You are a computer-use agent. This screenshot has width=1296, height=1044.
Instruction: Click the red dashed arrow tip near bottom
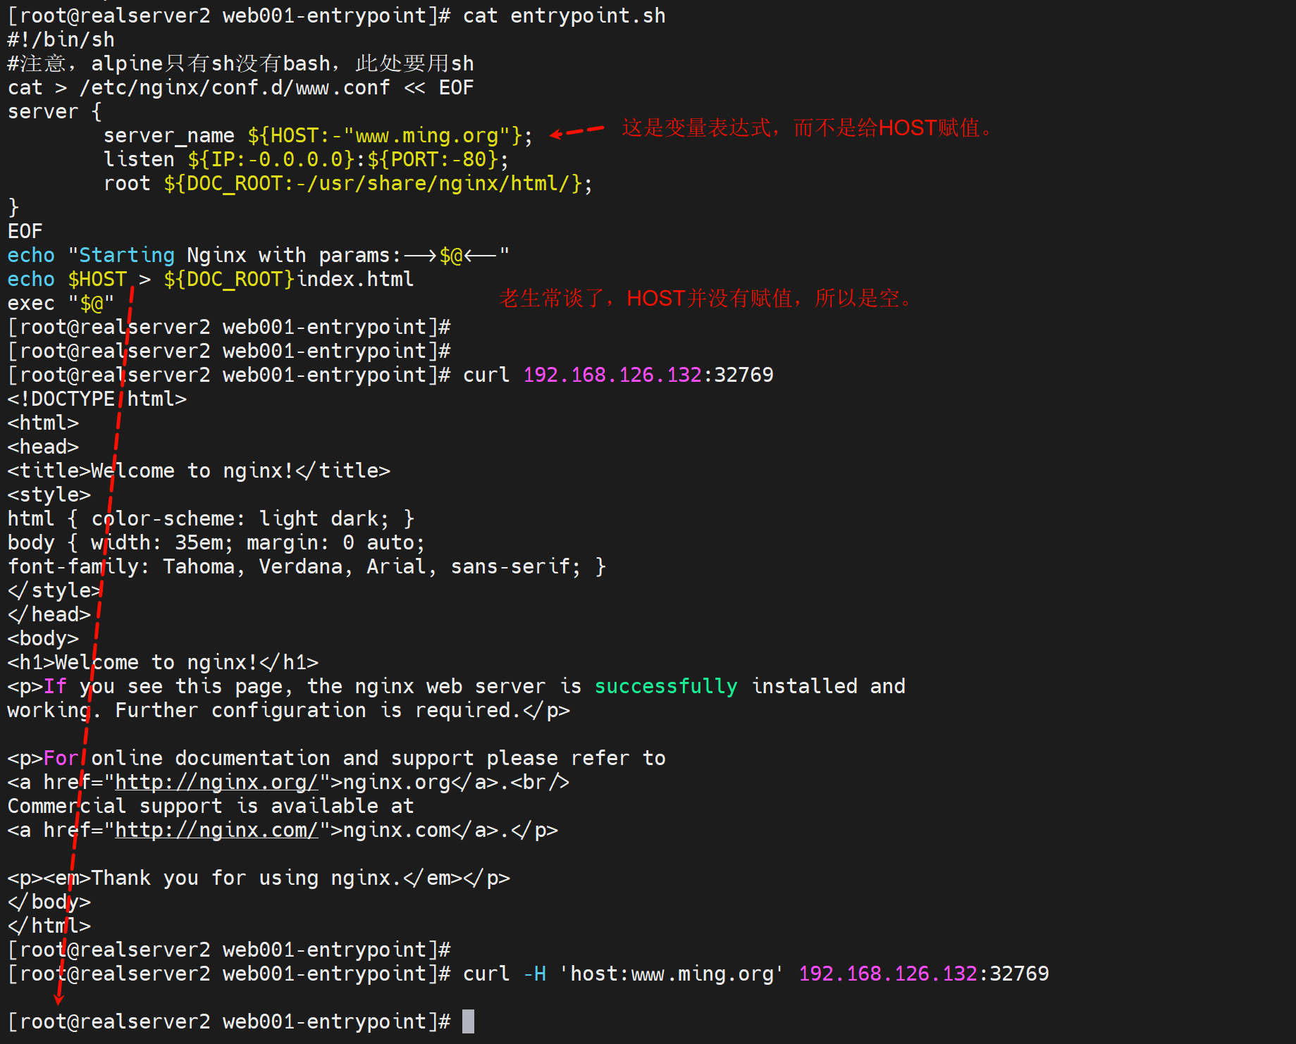click(59, 999)
